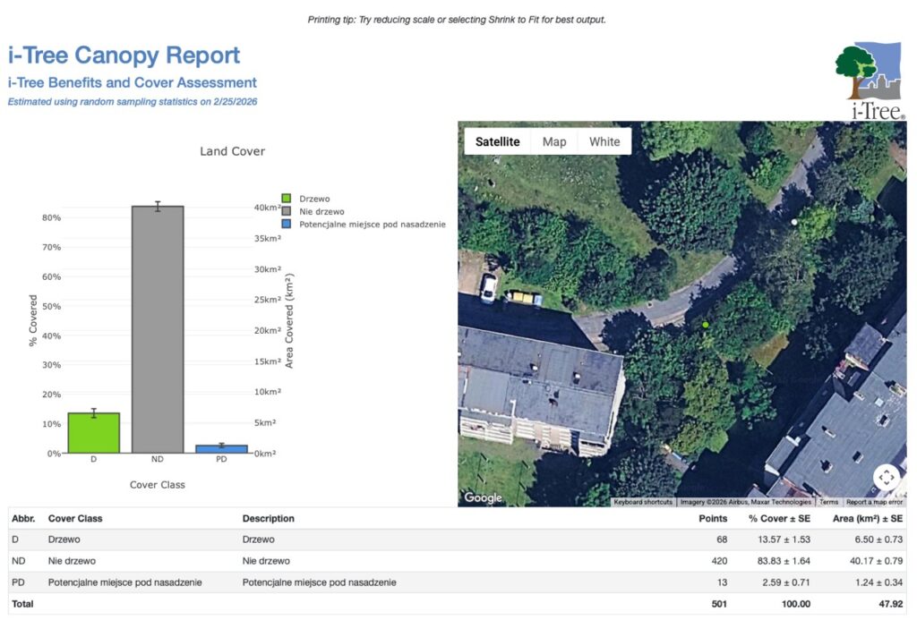Viewport: 917px width, 620px height.
Task: Click the Points column header
Action: coord(713,518)
